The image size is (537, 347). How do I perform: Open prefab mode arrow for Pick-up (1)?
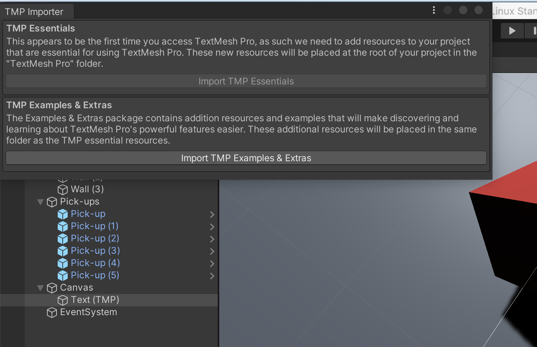[x=212, y=227]
